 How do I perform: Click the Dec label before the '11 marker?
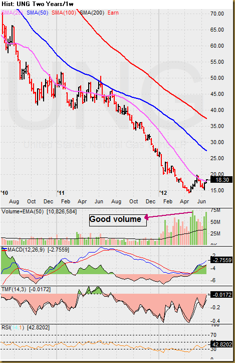48,201
